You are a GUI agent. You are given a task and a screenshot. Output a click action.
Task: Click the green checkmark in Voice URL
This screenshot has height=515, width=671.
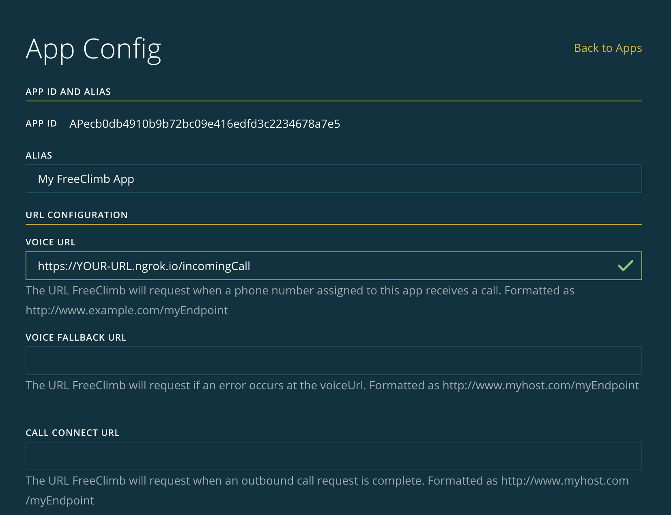(625, 266)
